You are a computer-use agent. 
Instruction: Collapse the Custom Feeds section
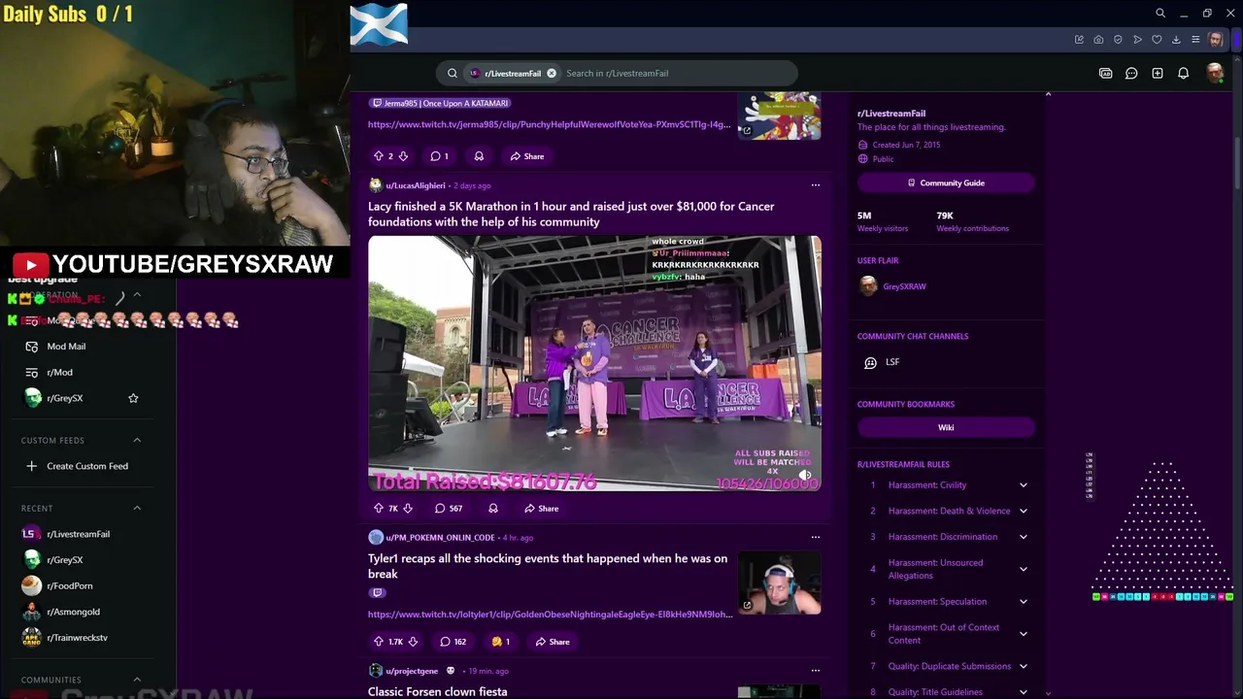pyautogui.click(x=137, y=441)
